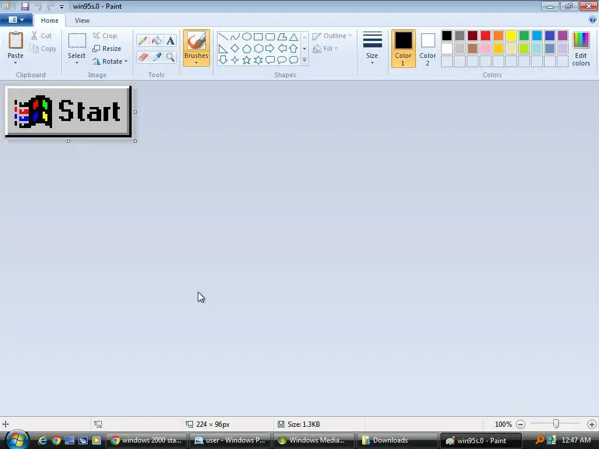Click the 12:47 AM system clock
The height and width of the screenshot is (449, 599).
click(576, 440)
